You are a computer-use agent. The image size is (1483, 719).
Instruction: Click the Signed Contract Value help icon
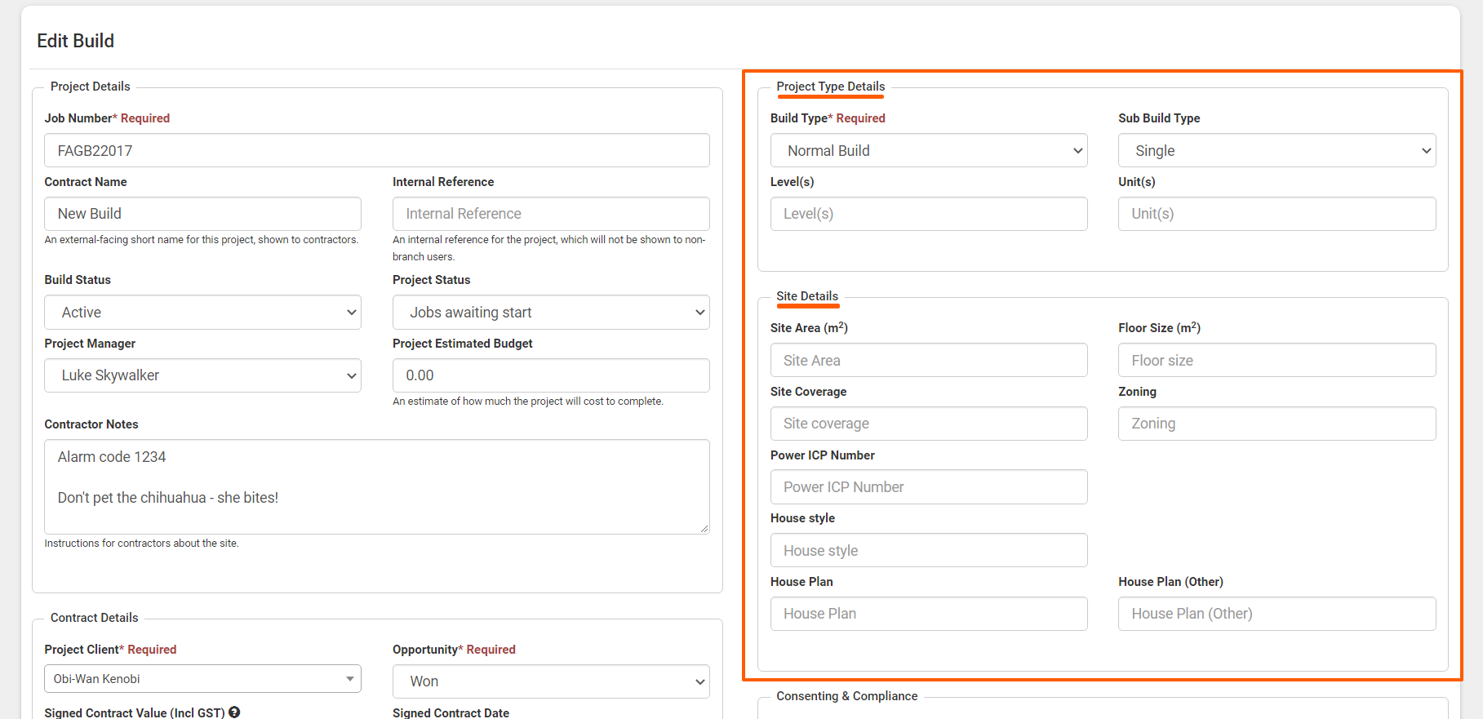coord(234,712)
